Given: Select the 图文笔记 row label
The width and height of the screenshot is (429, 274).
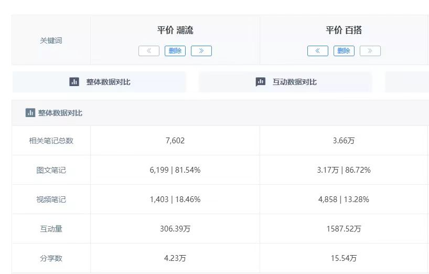Looking at the screenshot, I should click(x=51, y=170).
